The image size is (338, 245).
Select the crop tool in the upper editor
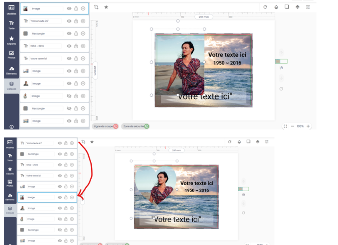(96, 7)
